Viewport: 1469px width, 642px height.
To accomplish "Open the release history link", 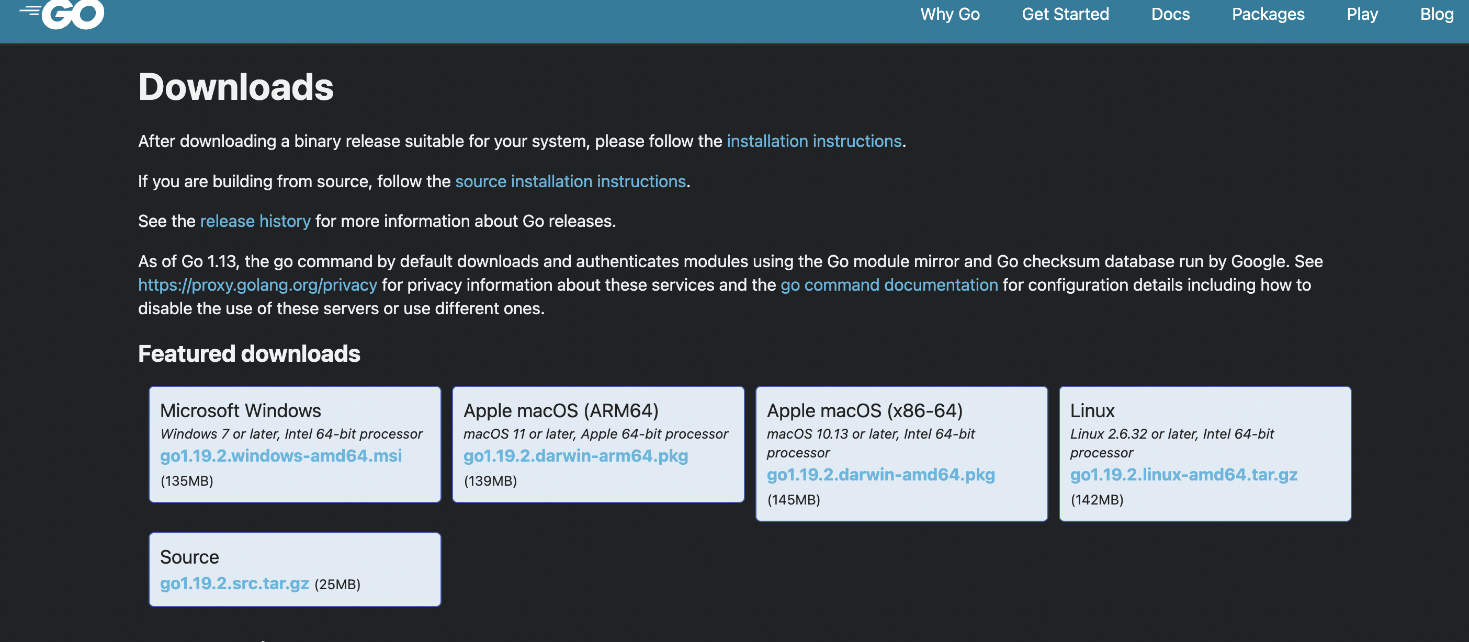I will (x=255, y=221).
